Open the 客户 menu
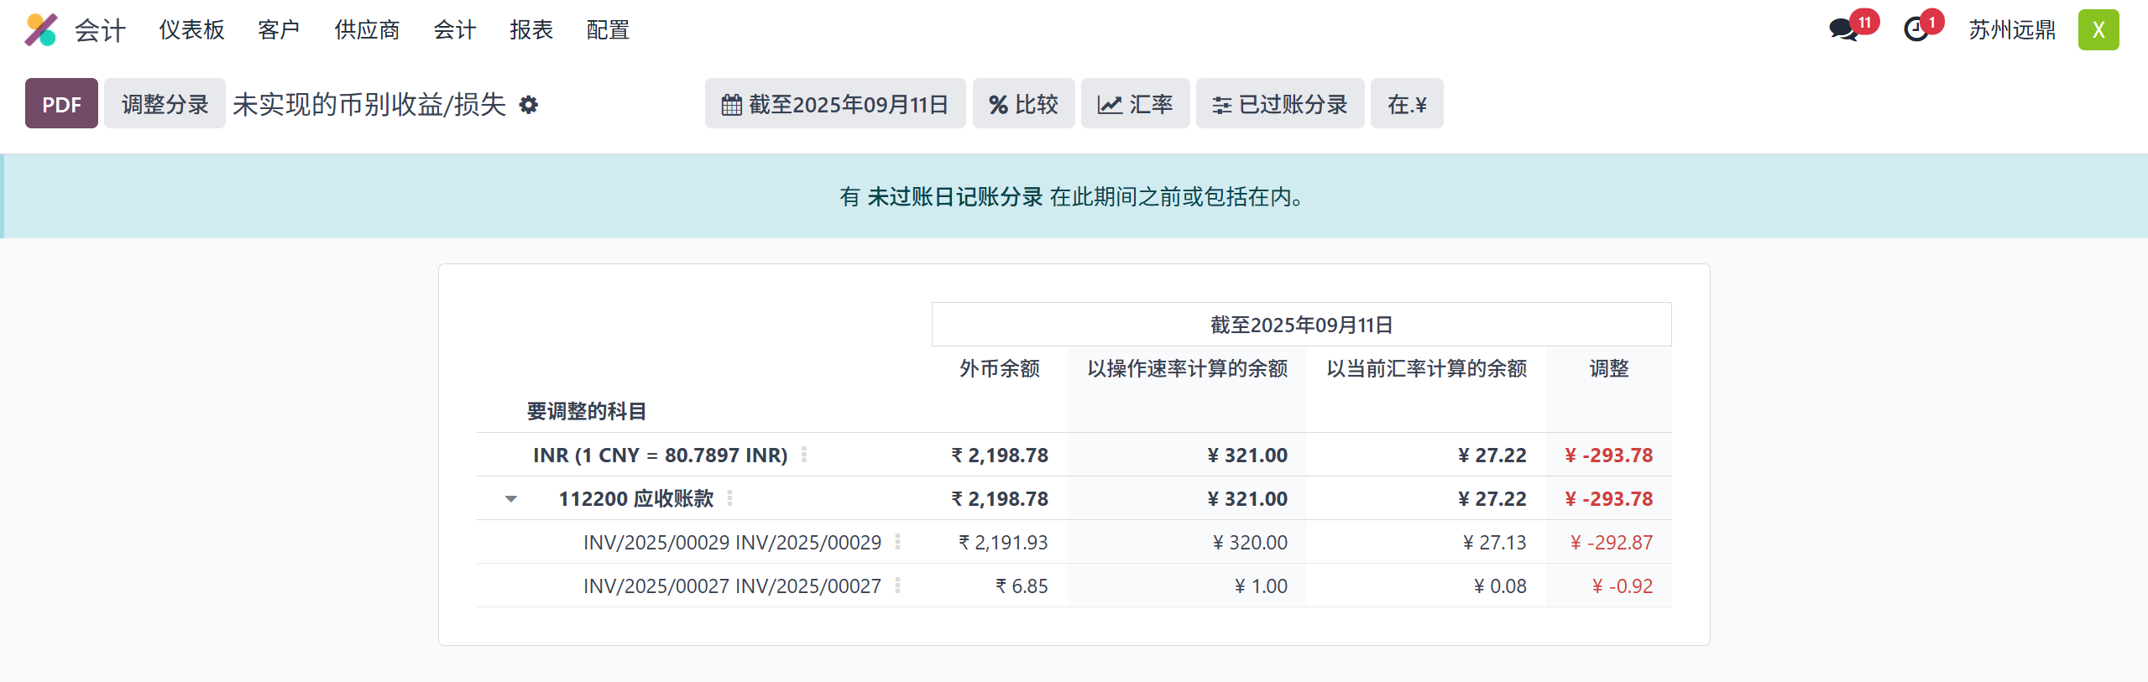Screen dimensions: 2148x682 pyautogui.click(x=279, y=30)
